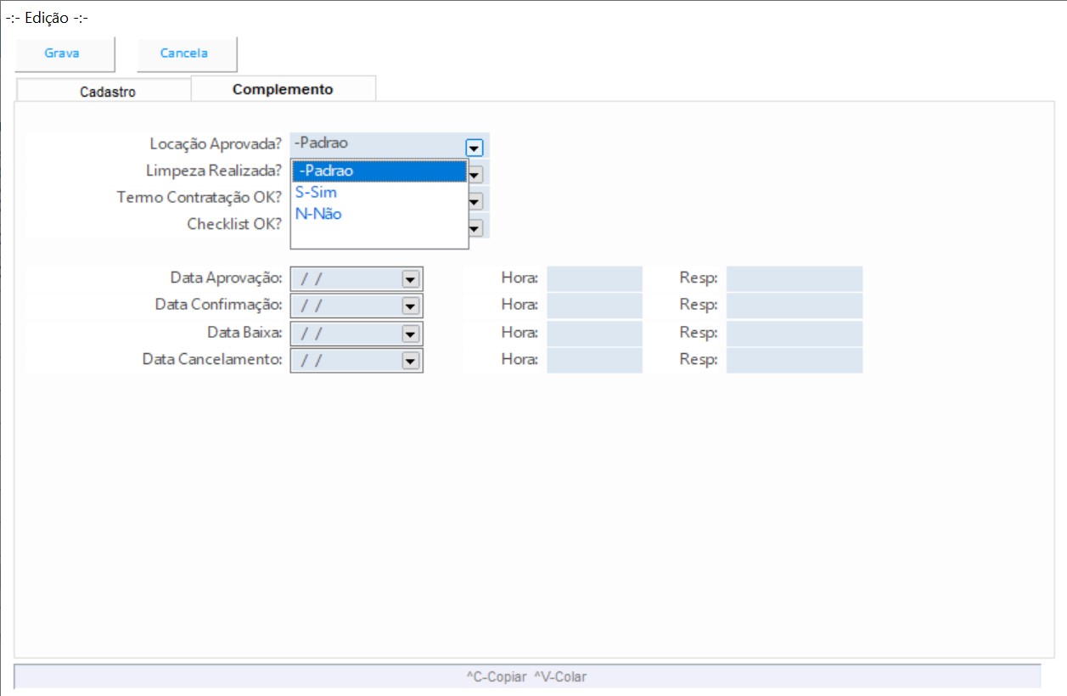Click the Cancela button

[185, 53]
